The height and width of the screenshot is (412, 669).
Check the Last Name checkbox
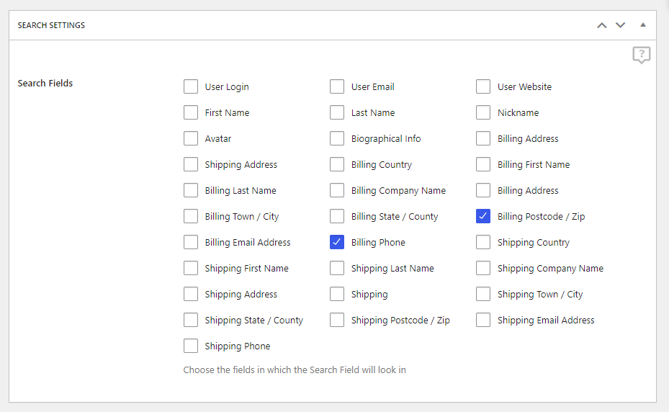[x=337, y=113]
